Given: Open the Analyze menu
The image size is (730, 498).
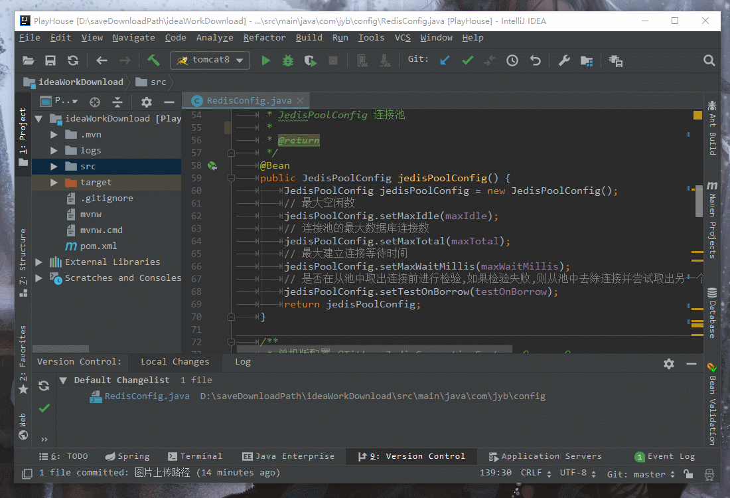Looking at the screenshot, I should (214, 38).
